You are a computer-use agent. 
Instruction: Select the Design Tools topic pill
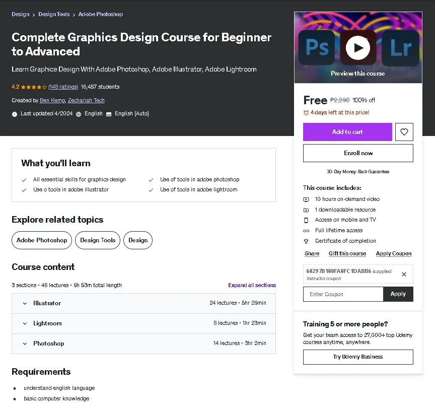pyautogui.click(x=98, y=240)
